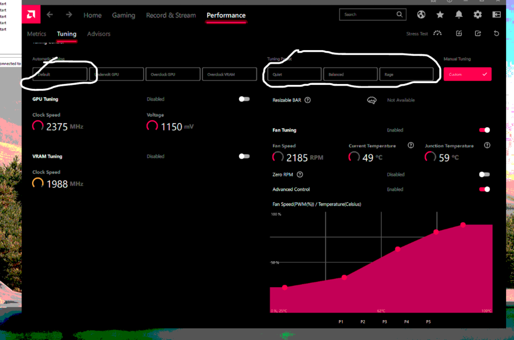Click help icon next to Junction Temperature
This screenshot has width=514, height=340.
tap(487, 145)
